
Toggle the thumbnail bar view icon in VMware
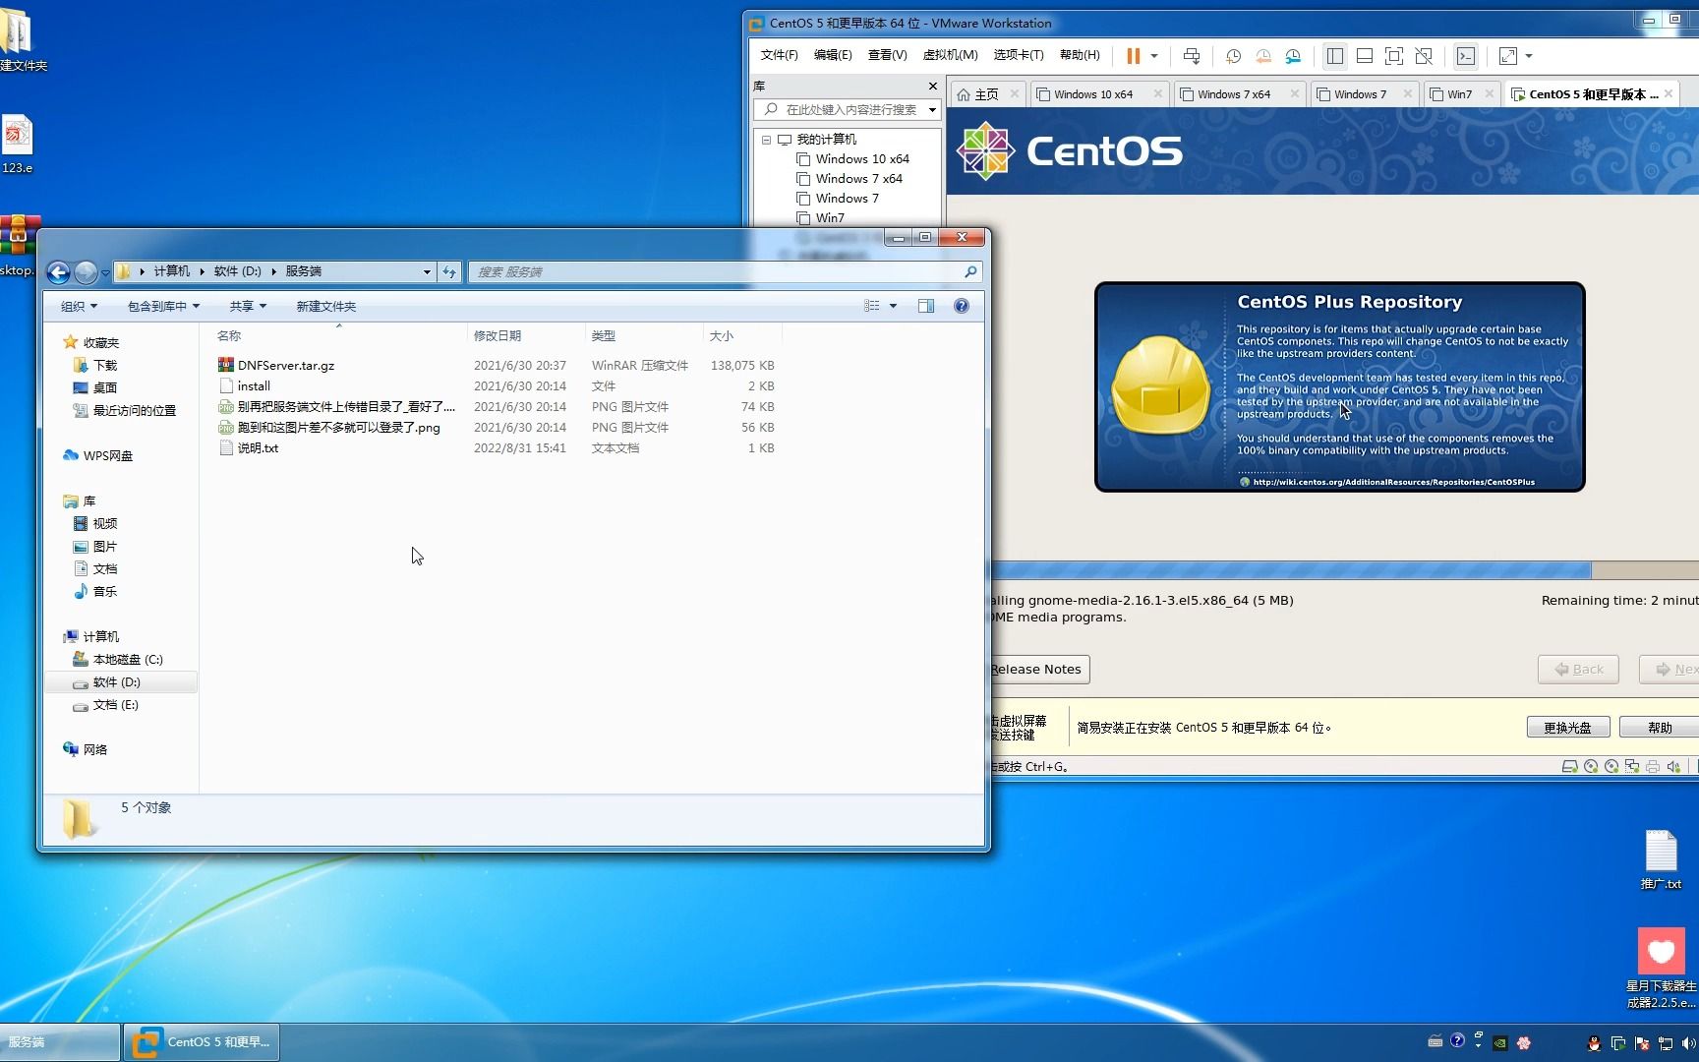1364,56
